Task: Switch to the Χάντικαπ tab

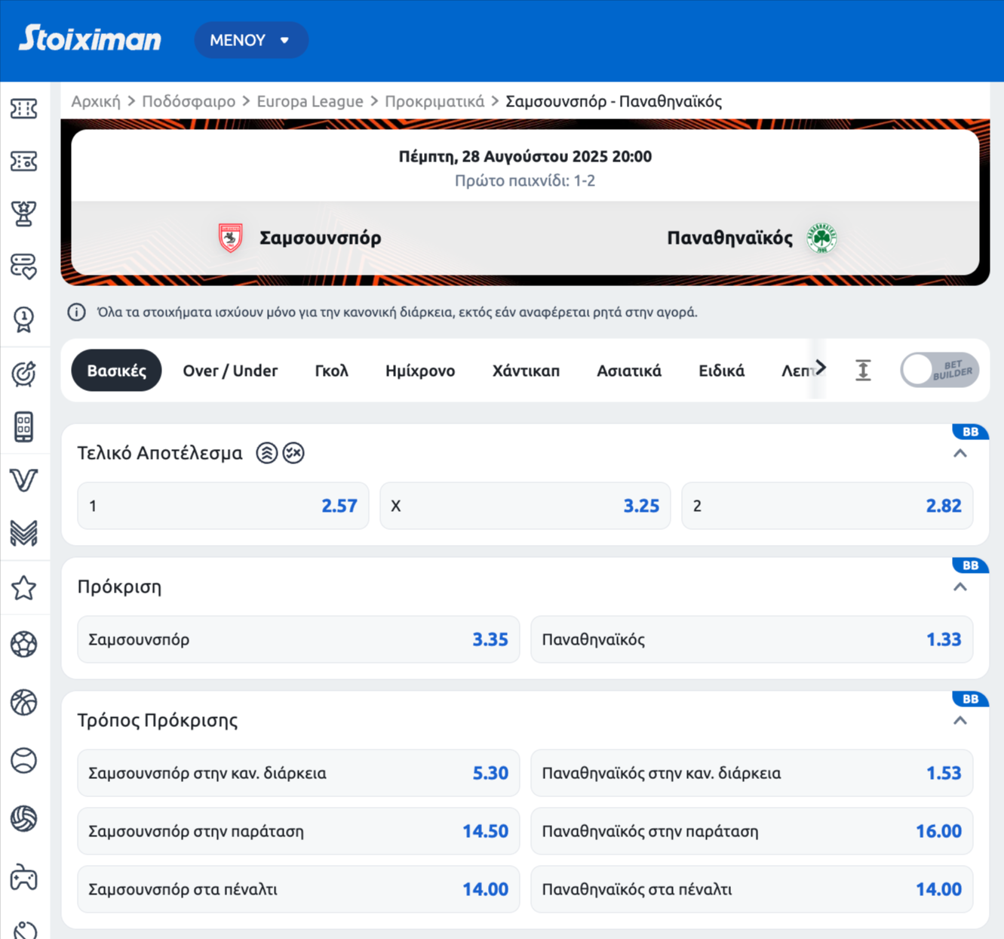Action: pyautogui.click(x=526, y=371)
